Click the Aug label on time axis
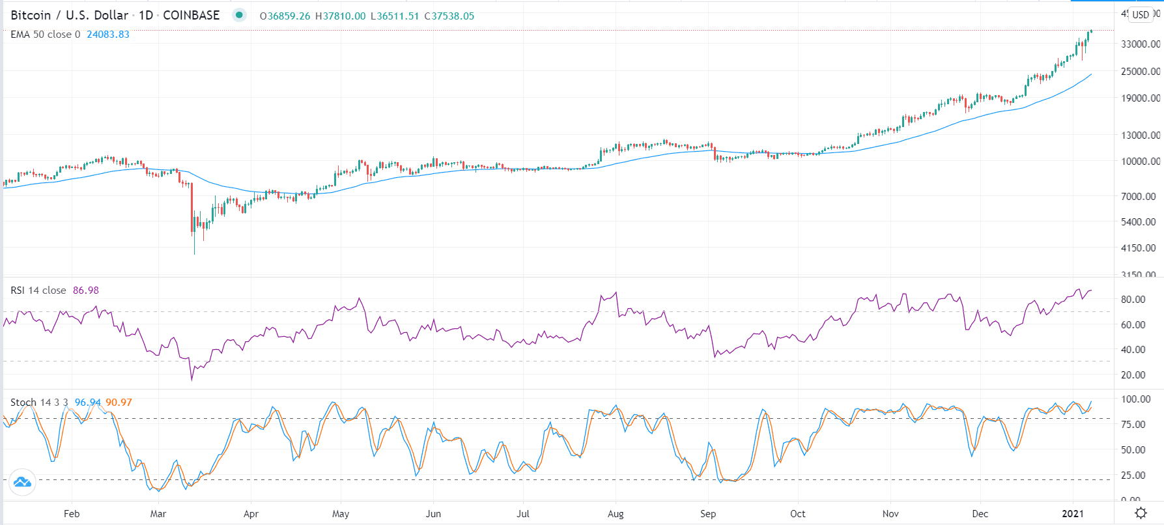The image size is (1164, 525). point(616,514)
